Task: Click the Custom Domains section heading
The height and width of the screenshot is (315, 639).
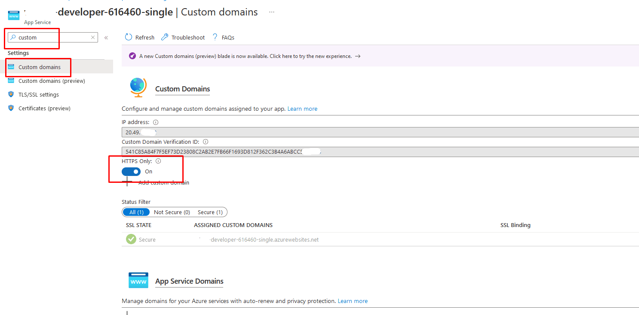Action: 183,89
